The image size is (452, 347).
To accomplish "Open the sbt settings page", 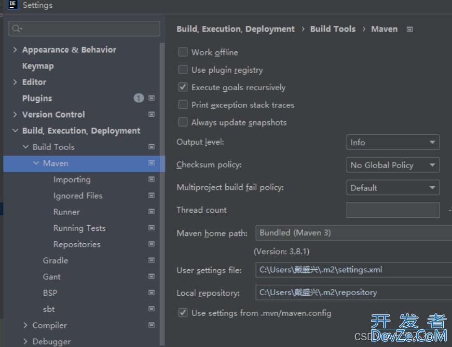I will (49, 309).
